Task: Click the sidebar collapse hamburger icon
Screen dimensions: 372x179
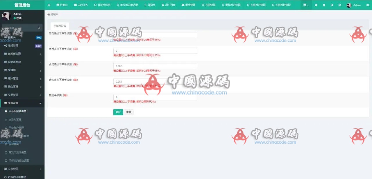Action: 49,5
